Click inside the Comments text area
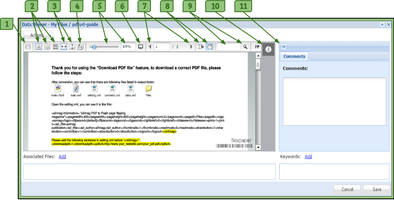The height and width of the screenshot is (200, 394). pyautogui.click(x=334, y=101)
